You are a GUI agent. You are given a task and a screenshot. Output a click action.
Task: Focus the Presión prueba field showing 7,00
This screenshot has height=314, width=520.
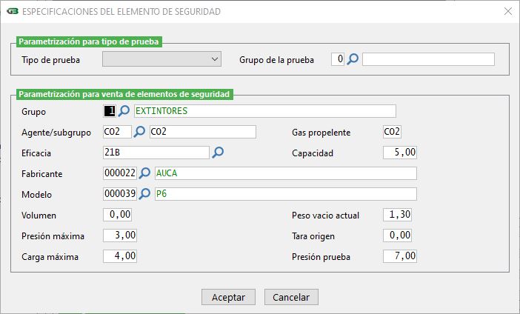[x=401, y=256]
